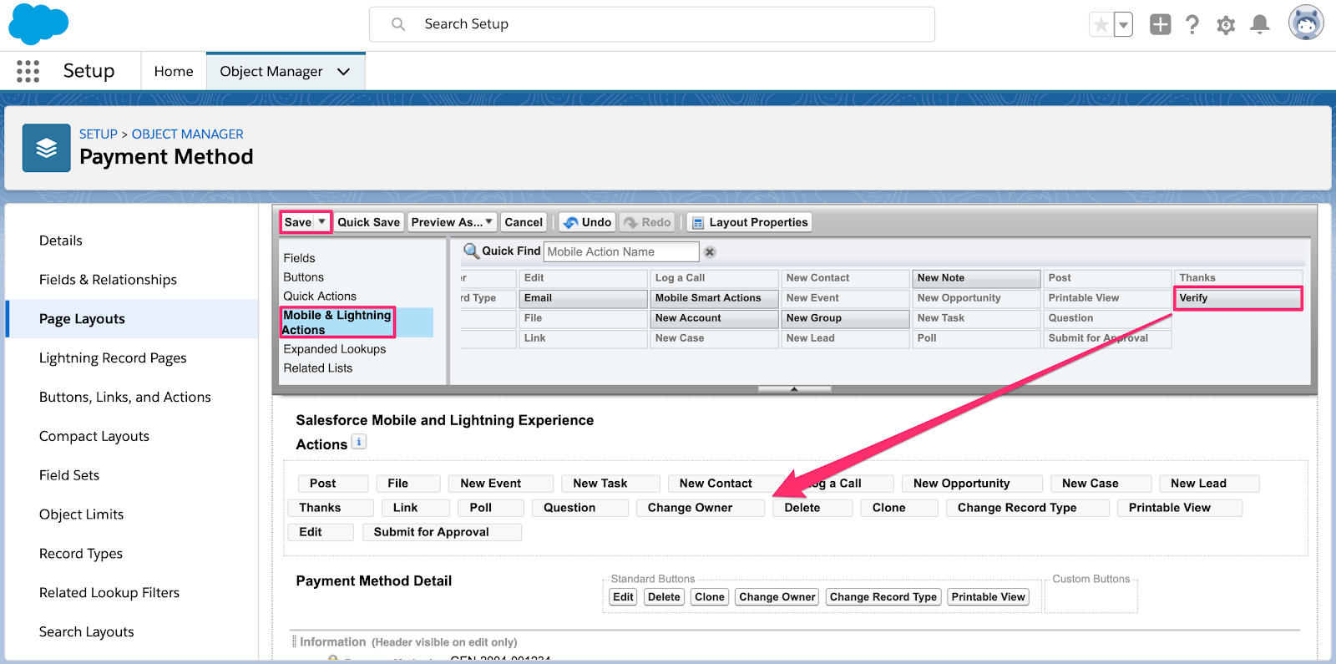Open the Help question mark icon

[1192, 24]
